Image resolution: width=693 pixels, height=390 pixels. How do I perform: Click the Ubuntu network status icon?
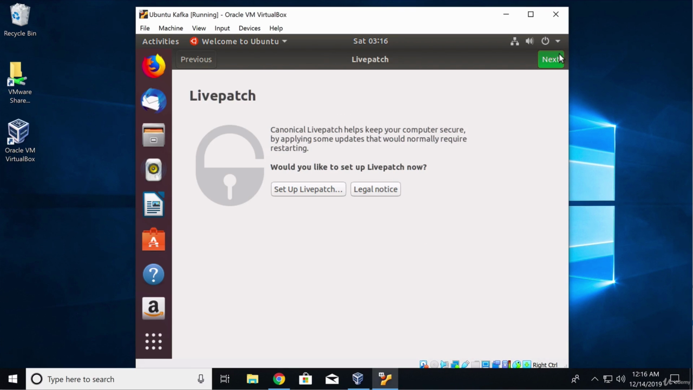pyautogui.click(x=514, y=41)
